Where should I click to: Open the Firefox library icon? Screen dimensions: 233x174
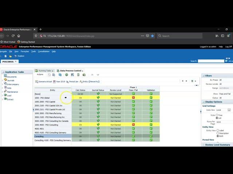click(217, 36)
